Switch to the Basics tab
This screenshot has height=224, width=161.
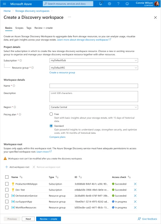pos(8,28)
